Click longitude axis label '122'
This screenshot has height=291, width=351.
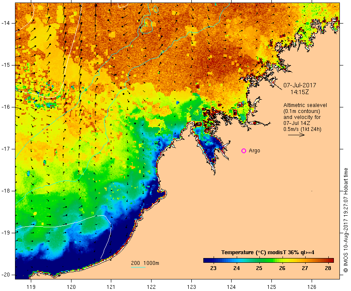pos(152,287)
